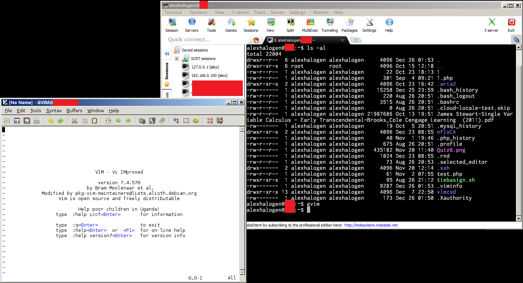Collapse the MobaXterm sidebar with double chevron
523x283 pixels.
[167, 54]
